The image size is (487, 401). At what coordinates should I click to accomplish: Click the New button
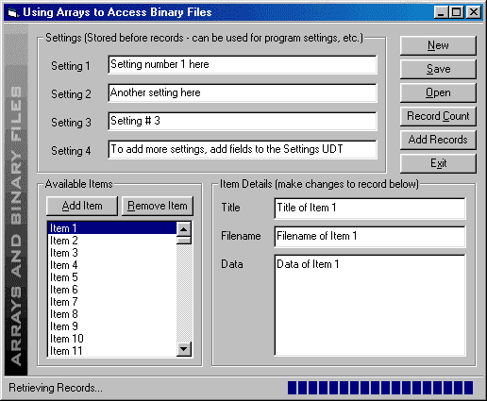tap(438, 45)
